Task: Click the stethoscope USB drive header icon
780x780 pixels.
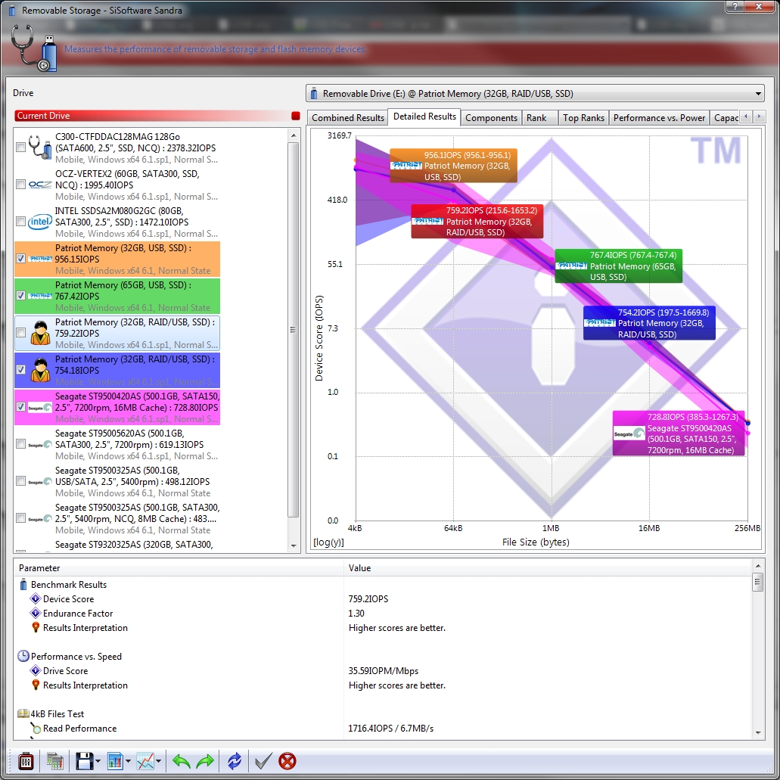Action: [34, 48]
